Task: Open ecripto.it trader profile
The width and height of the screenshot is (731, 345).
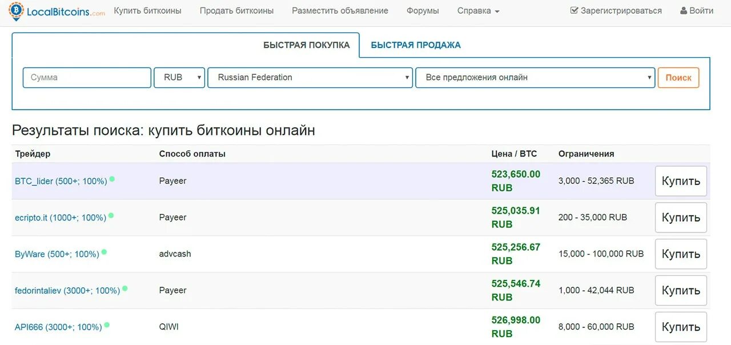Action: pos(61,218)
